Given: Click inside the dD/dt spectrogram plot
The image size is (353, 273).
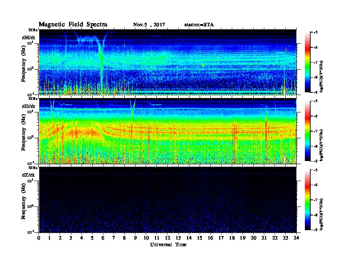Looking at the screenshot, I should (168, 131).
